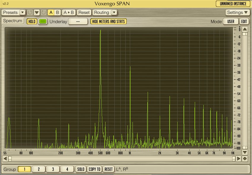This screenshot has height=175, width=252.
Task: Click the green spectrum color swatch
Action: pyautogui.click(x=43, y=21)
